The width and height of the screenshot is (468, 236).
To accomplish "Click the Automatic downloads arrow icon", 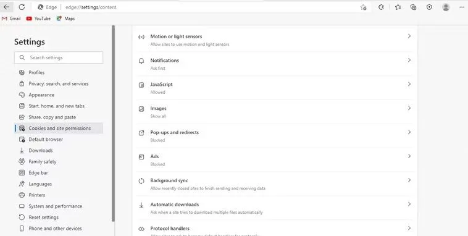I will [141, 205].
